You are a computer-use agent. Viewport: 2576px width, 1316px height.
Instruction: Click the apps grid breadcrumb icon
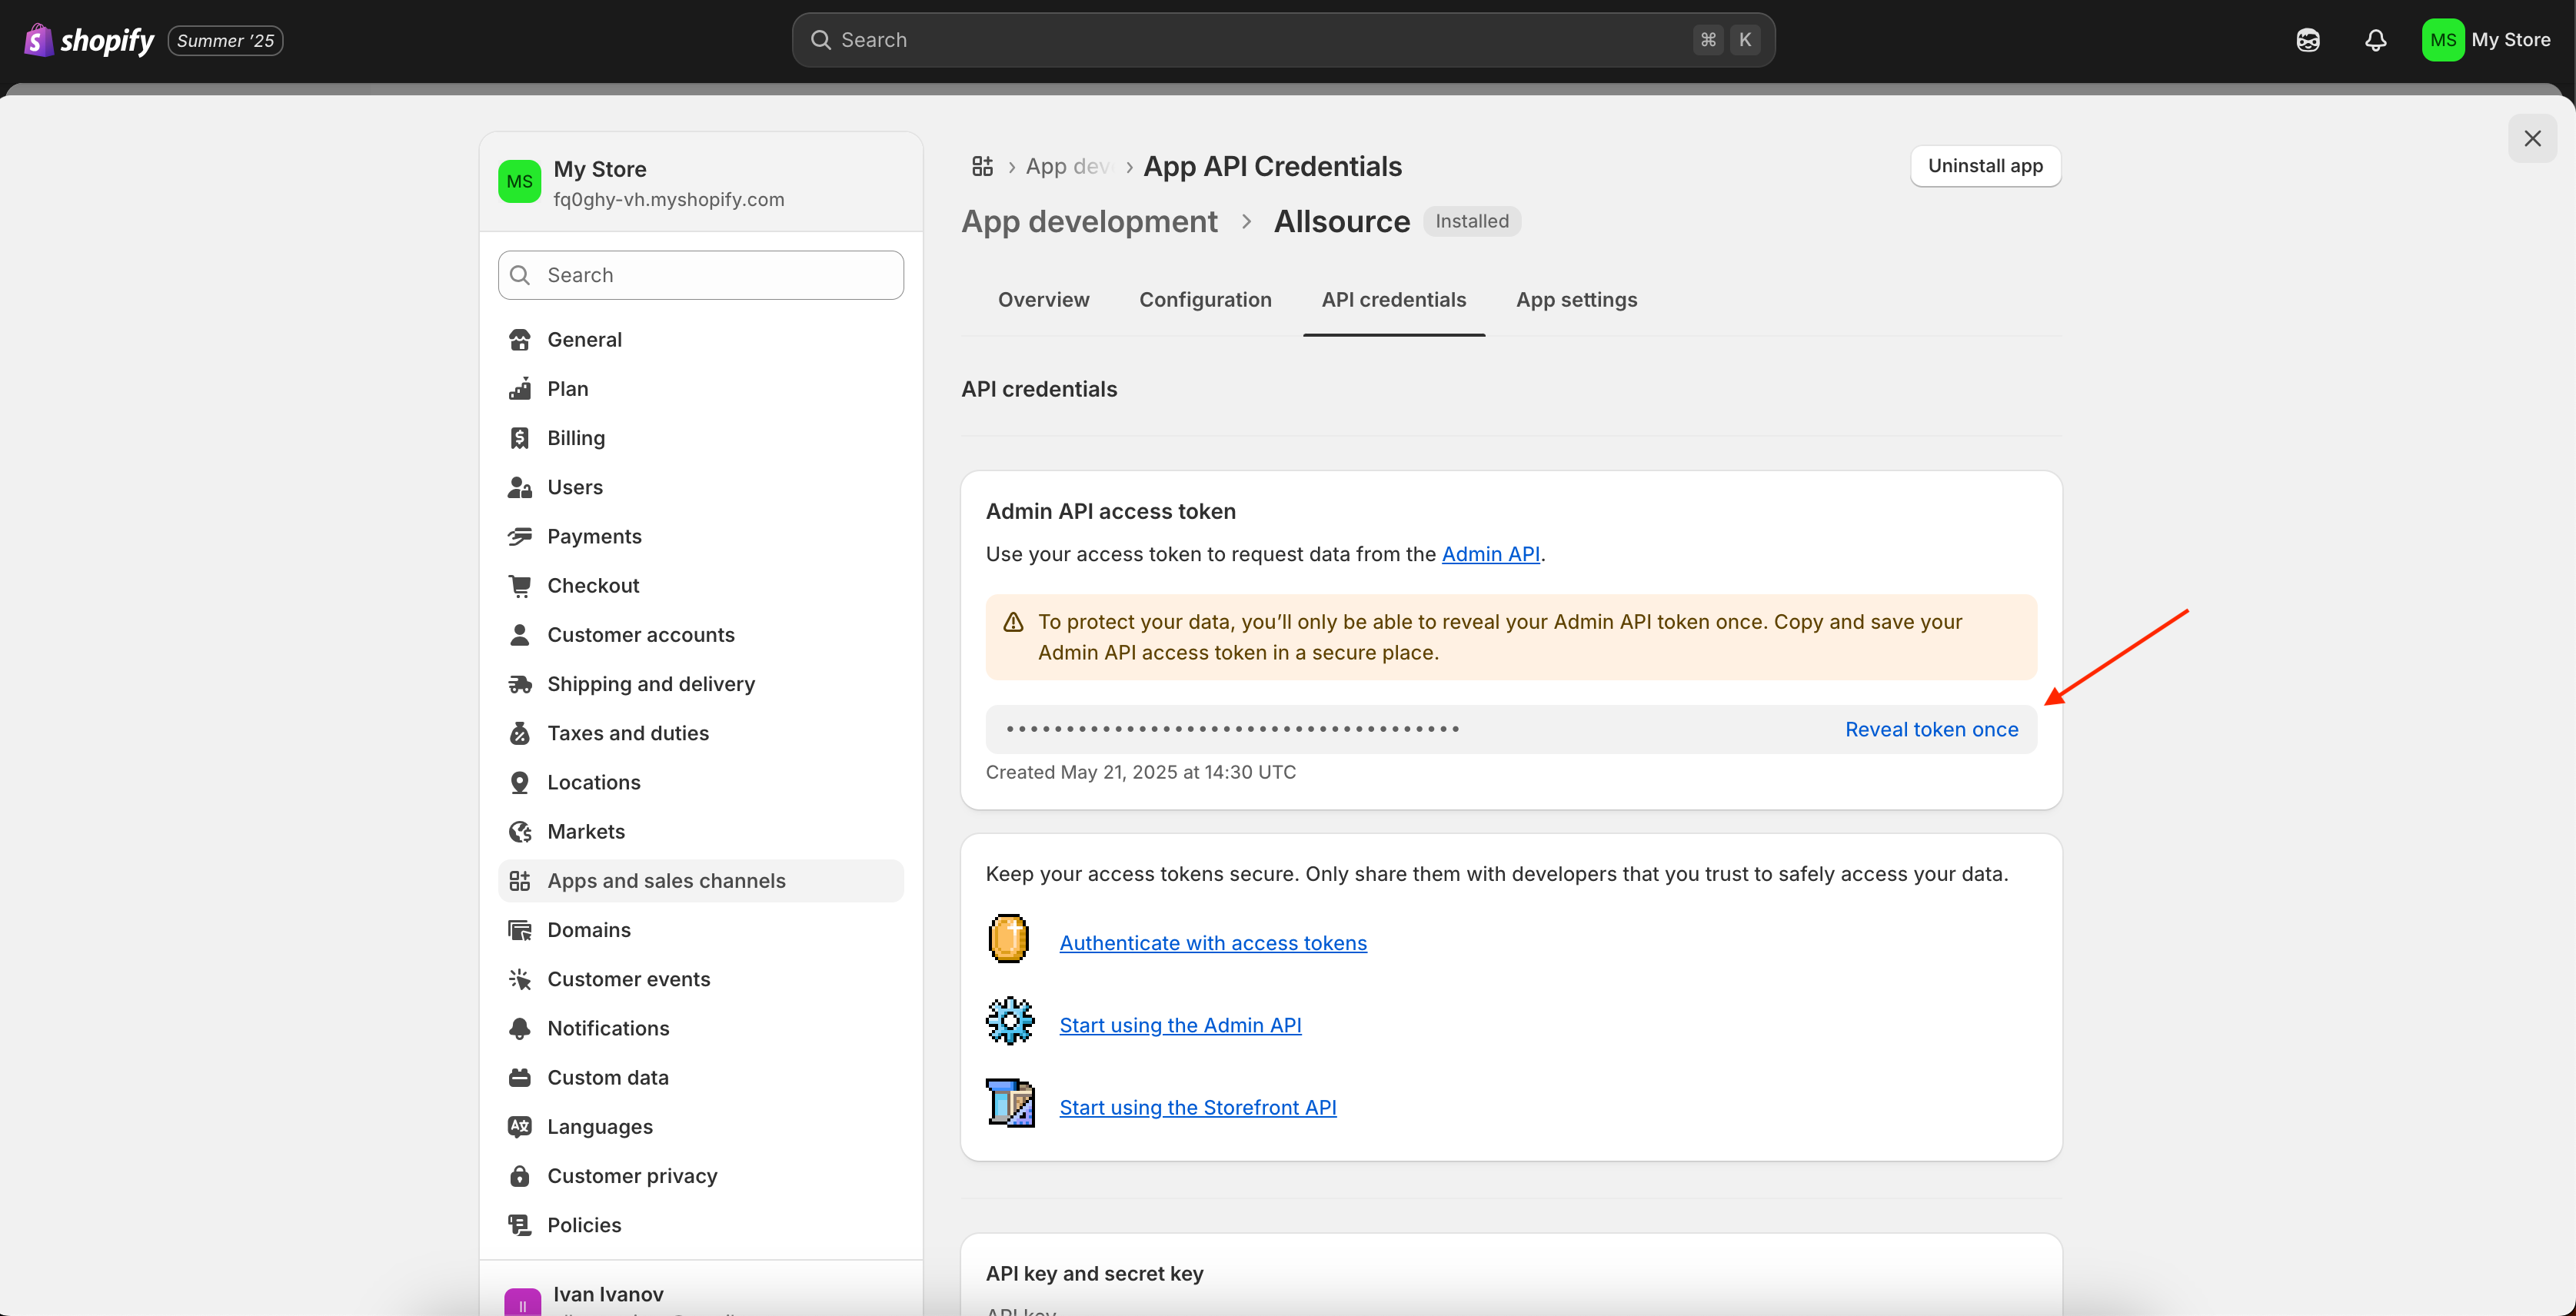[x=982, y=166]
